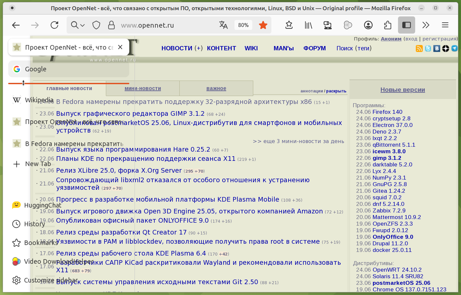Go back with the toolbar back arrow
Screen dimensions: 461x295
[x=16, y=25]
